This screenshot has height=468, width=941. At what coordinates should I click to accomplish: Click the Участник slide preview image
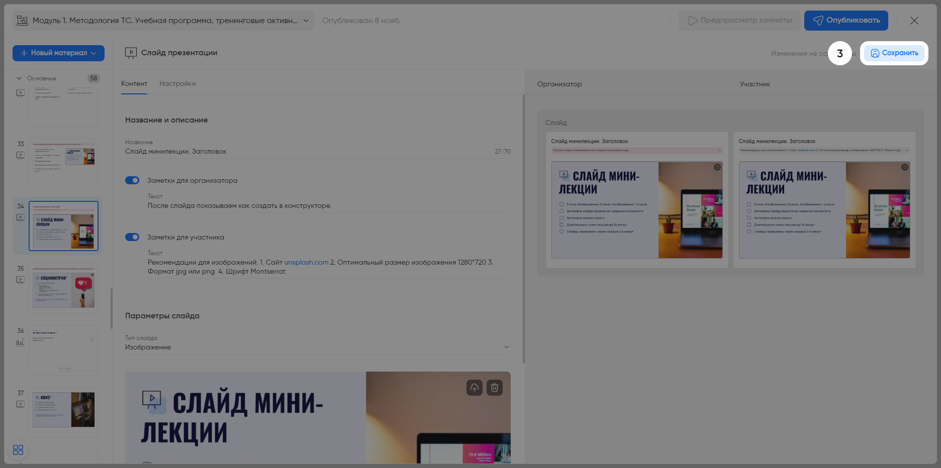pos(824,210)
